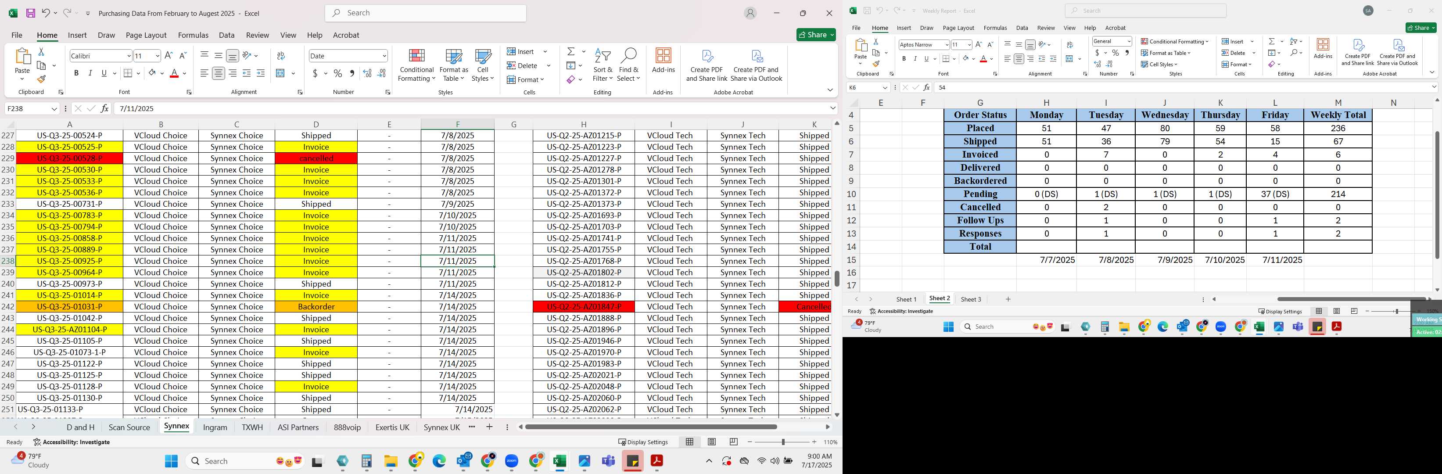Click Conditional Formatting in Weekly Report ribbon
Viewport: 1442px width, 474px height.
coord(1174,41)
